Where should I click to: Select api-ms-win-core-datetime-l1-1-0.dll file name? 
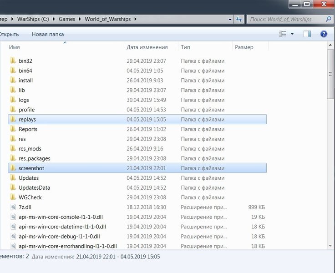(x=62, y=227)
